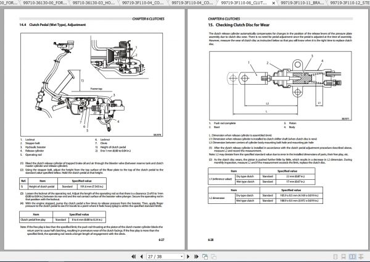
Task: Click the heading "14.4 Clutch Pedal (Wet Type), Adjustment"
Action: (x=52, y=25)
